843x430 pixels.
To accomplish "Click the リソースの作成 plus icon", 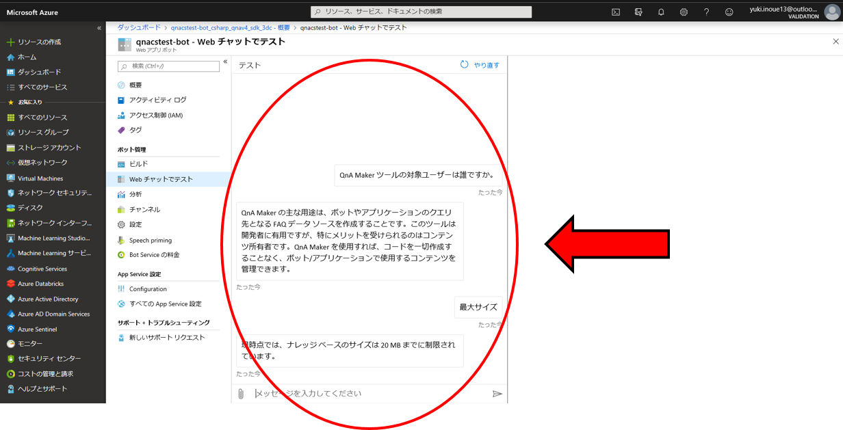I will coord(10,42).
